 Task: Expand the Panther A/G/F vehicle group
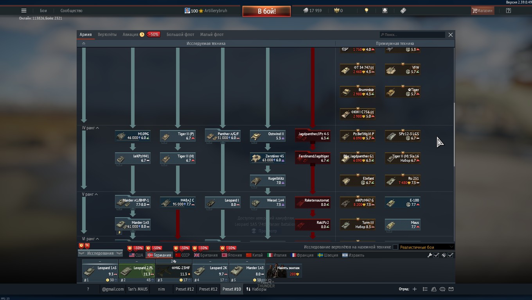coord(223,136)
